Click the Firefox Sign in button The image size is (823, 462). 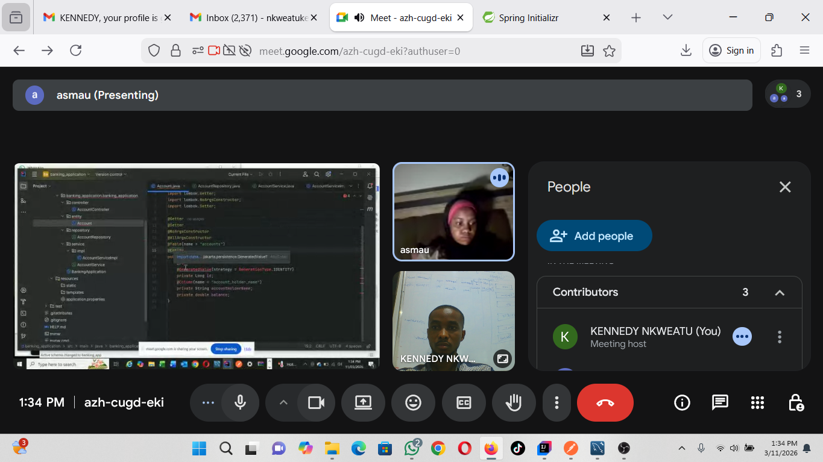(731, 51)
